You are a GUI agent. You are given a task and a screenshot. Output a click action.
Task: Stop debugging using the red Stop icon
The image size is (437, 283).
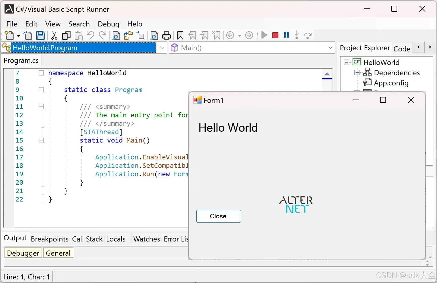pyautogui.click(x=275, y=35)
